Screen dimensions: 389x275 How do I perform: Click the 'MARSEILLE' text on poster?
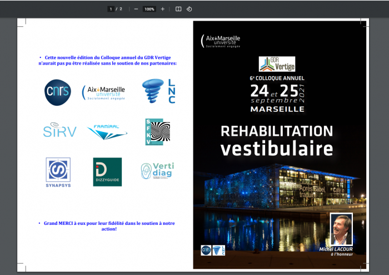[x=277, y=109]
